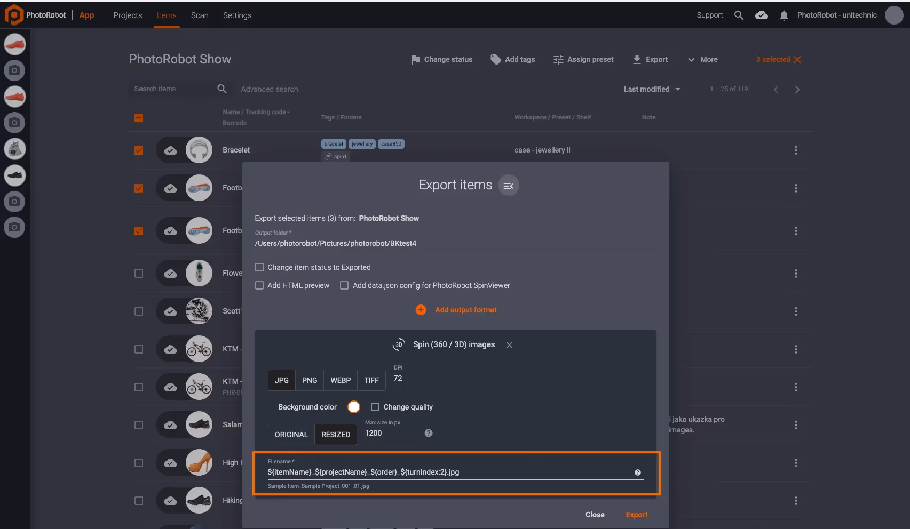Click the Change status flag button
Screen dimensions: 910x529
441,60
